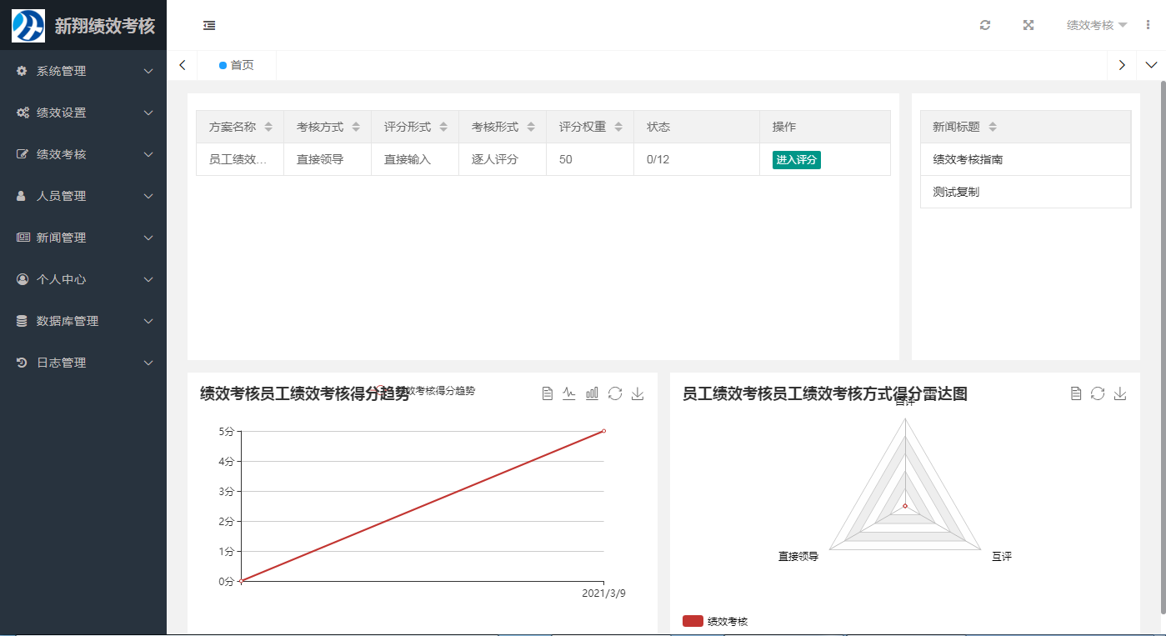The image size is (1166, 636).
Task: Open the 绩效考核 user dropdown
Action: 1090,24
